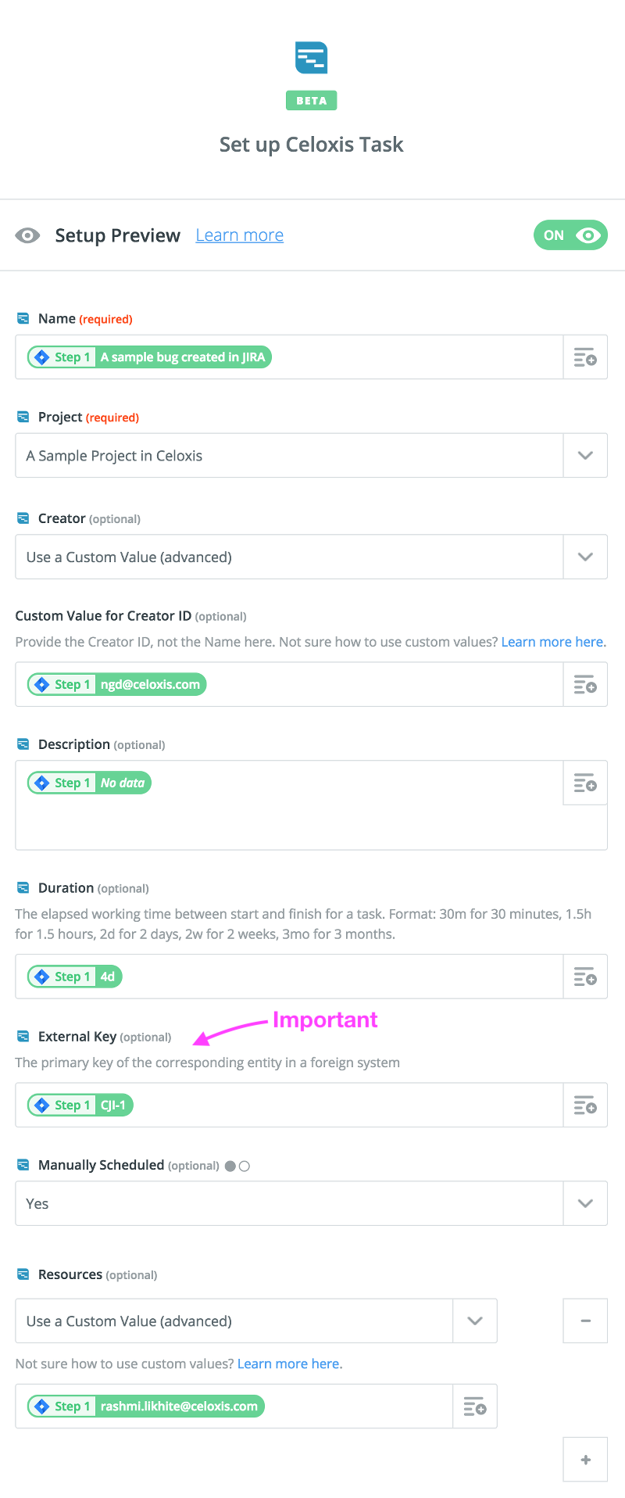
Task: Remove resource with the minus button
Action: point(585,1321)
